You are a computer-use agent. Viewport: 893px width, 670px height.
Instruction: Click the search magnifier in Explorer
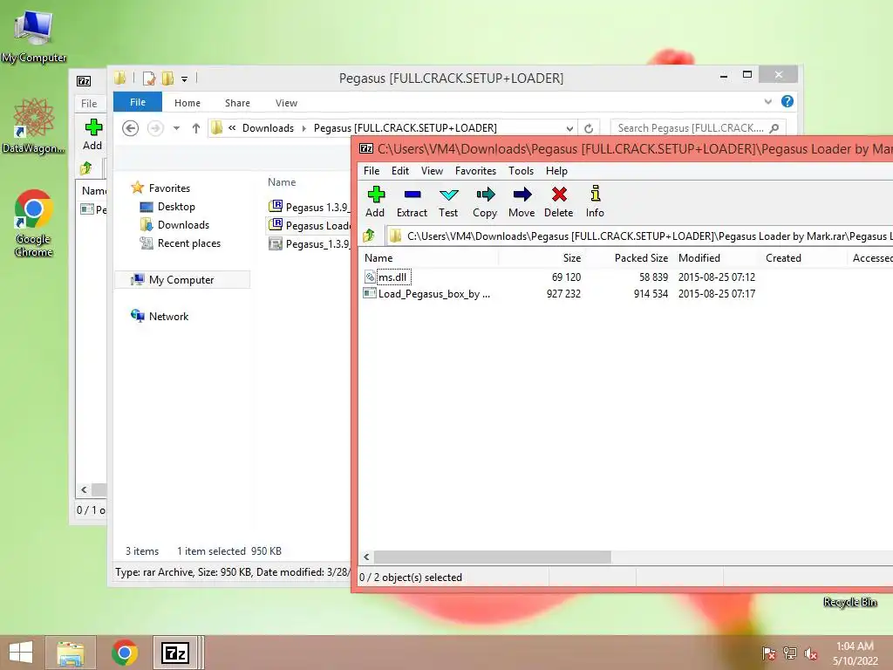(x=774, y=128)
